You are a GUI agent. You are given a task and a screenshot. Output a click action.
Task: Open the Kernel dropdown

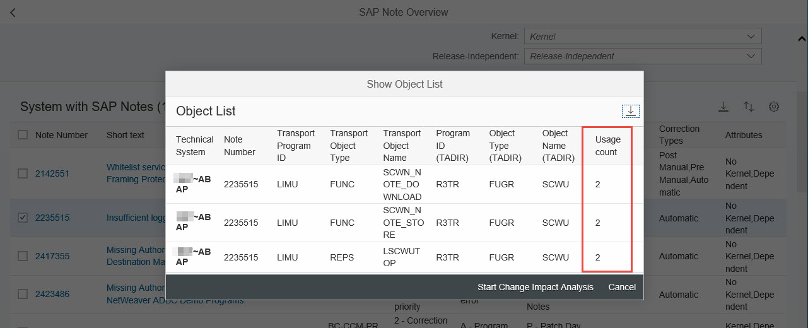tap(750, 37)
